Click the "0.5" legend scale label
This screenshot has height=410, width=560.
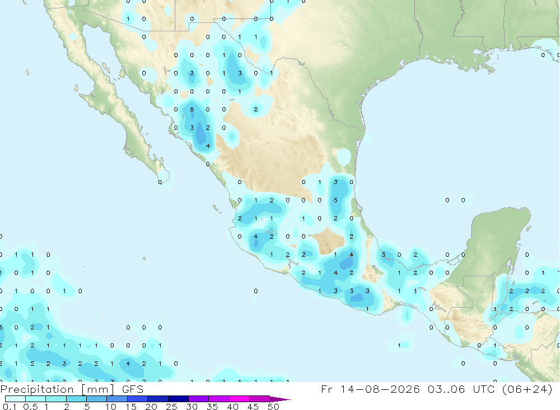point(30,407)
